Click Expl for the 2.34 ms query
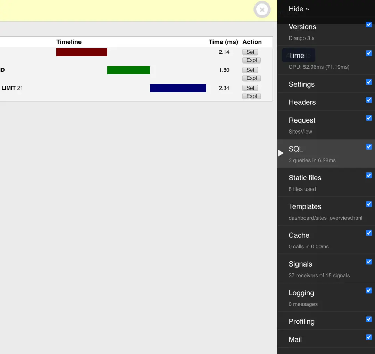Image resolution: width=375 pixels, height=354 pixels. pos(251,96)
